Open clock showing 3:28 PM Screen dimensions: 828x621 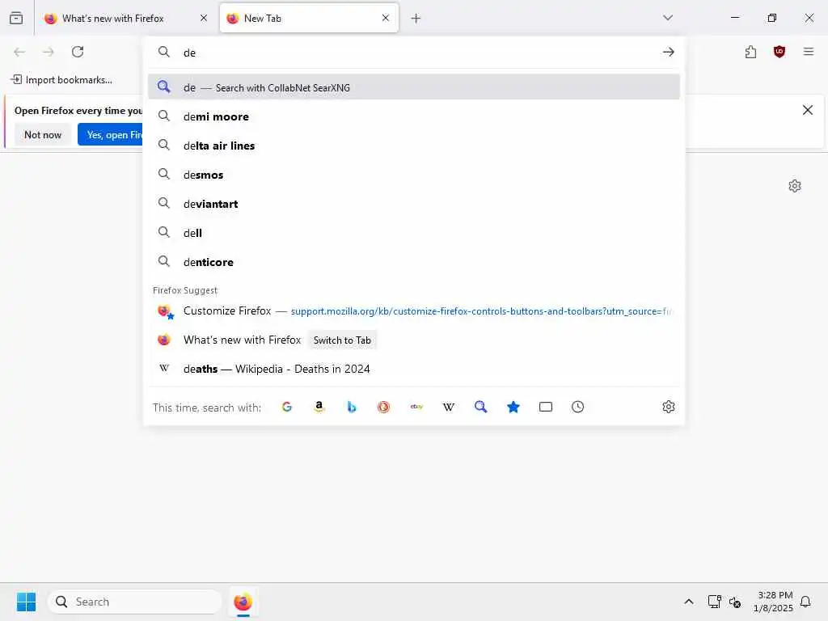coord(773,602)
